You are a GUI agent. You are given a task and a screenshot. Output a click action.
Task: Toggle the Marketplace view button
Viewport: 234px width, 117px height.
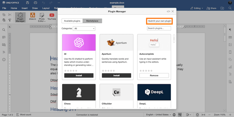[x=92, y=21]
